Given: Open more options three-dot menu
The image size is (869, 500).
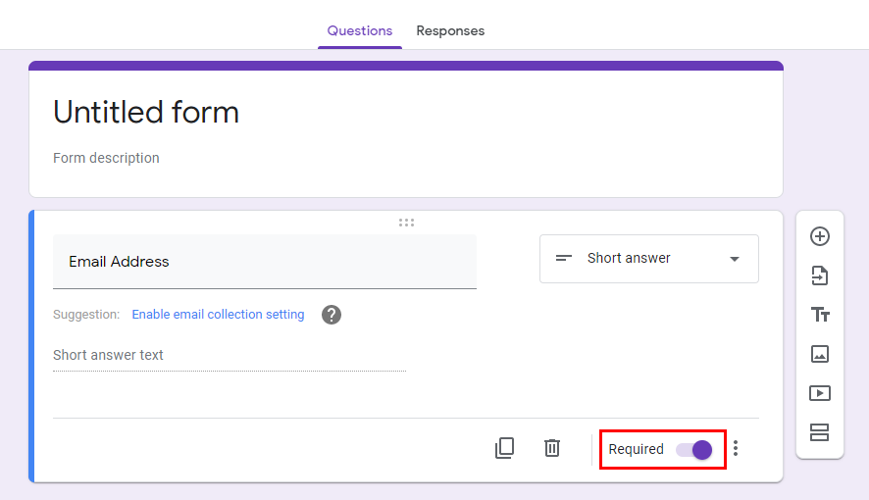Looking at the screenshot, I should pyautogui.click(x=736, y=448).
